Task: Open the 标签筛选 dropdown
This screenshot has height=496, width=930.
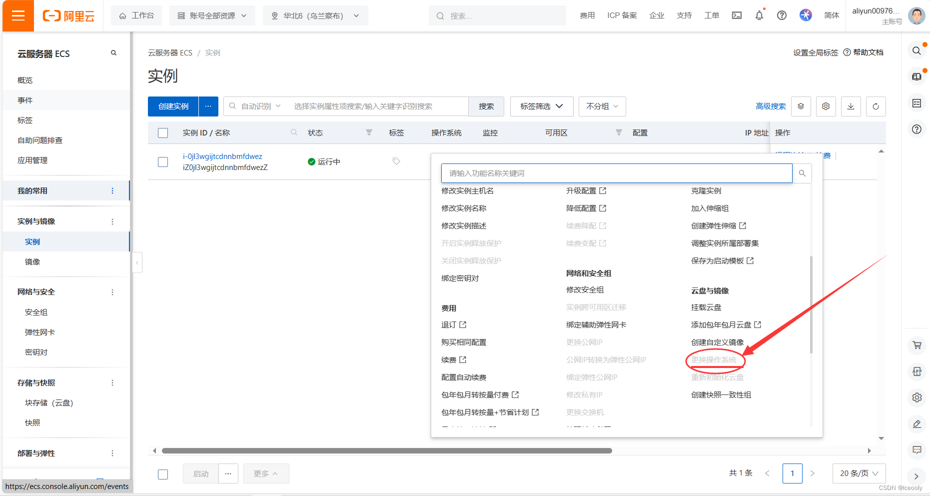Action: (x=542, y=106)
